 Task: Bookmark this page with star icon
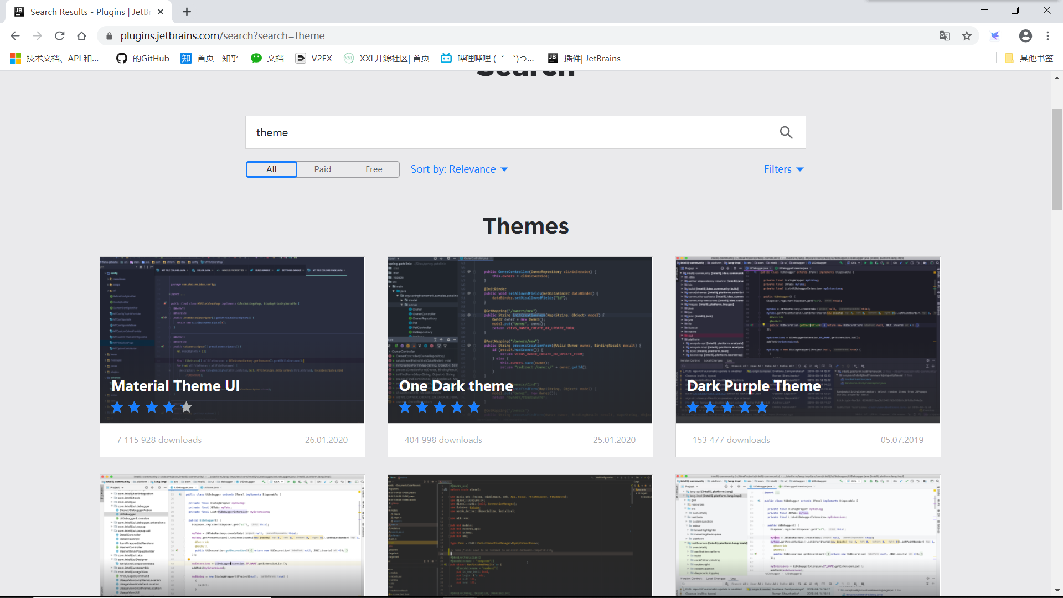coord(967,36)
